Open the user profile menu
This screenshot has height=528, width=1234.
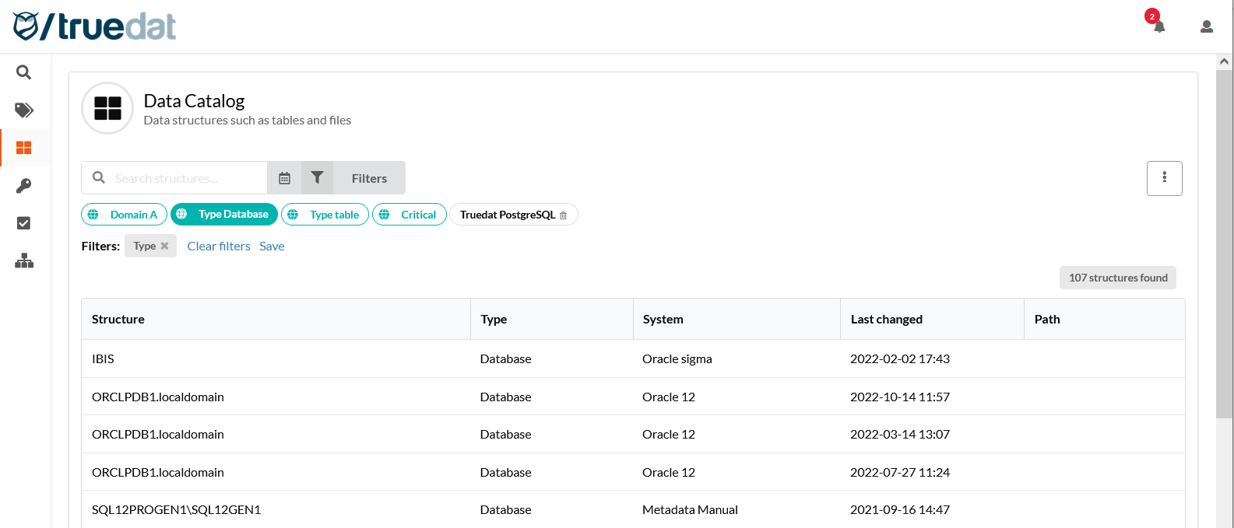click(1206, 26)
